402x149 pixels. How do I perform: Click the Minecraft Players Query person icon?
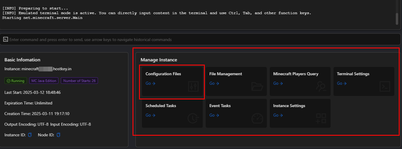click(321, 86)
